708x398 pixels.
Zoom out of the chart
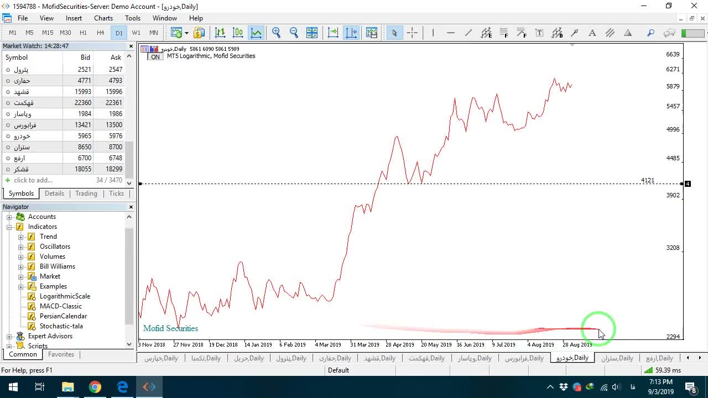coord(294,33)
